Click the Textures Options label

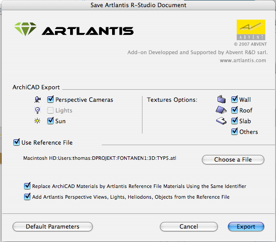pyautogui.click(x=172, y=100)
